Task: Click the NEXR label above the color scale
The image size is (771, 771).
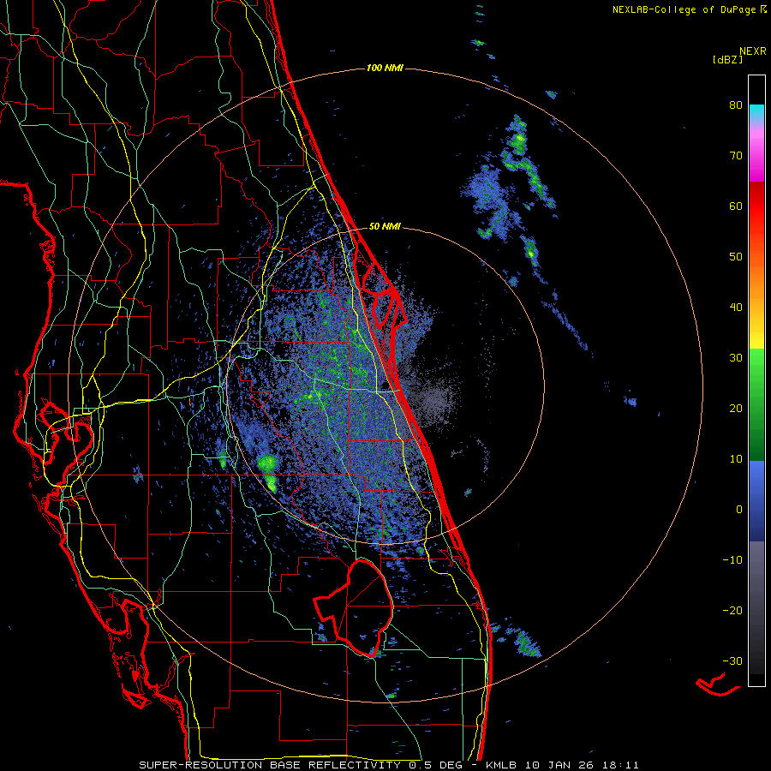Action: tap(752, 51)
